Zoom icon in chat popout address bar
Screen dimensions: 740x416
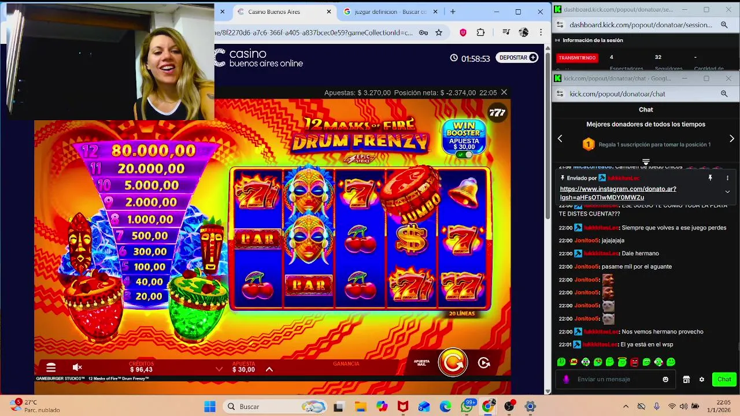pos(724,94)
